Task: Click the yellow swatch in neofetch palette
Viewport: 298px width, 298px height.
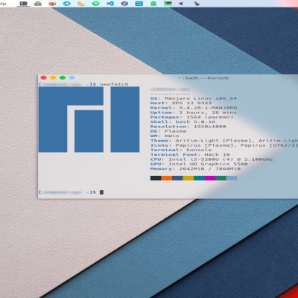Action: (x=188, y=178)
